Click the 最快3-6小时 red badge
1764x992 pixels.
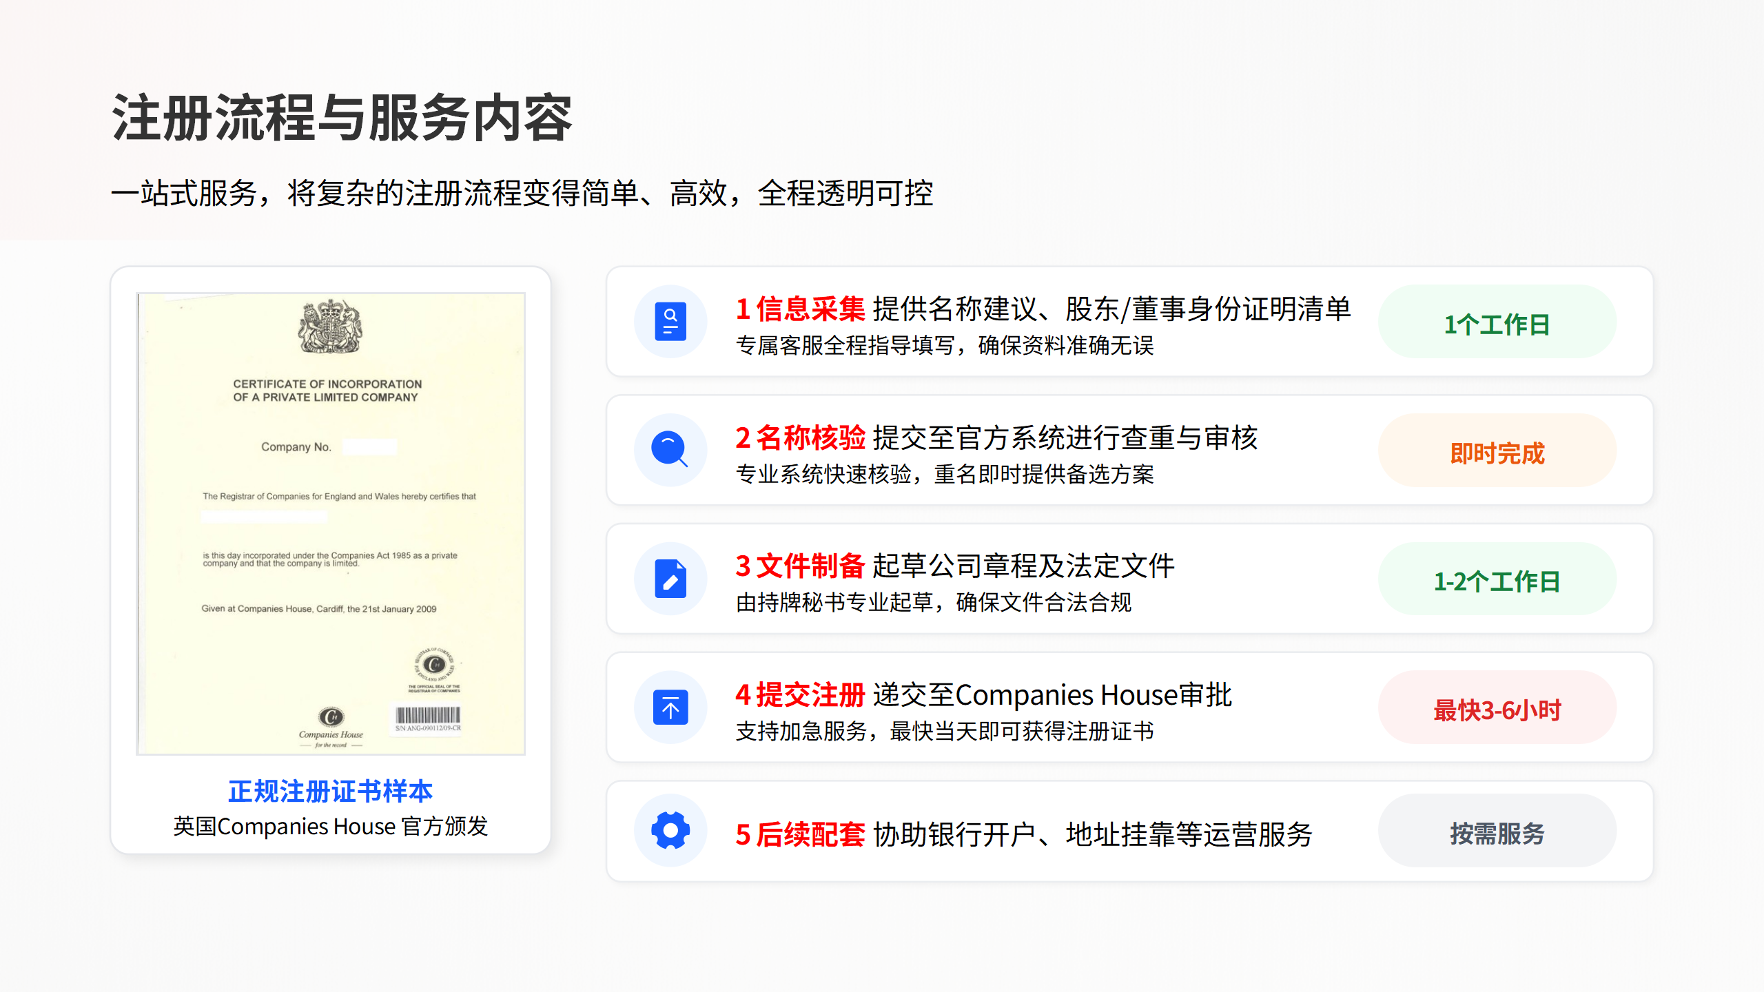[1497, 710]
